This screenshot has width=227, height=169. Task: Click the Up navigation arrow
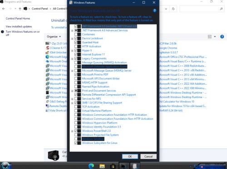(20, 9)
